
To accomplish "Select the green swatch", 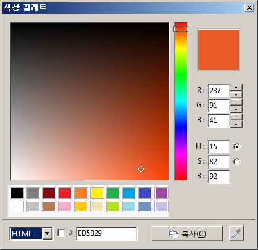I will pyautogui.click(x=113, y=193).
